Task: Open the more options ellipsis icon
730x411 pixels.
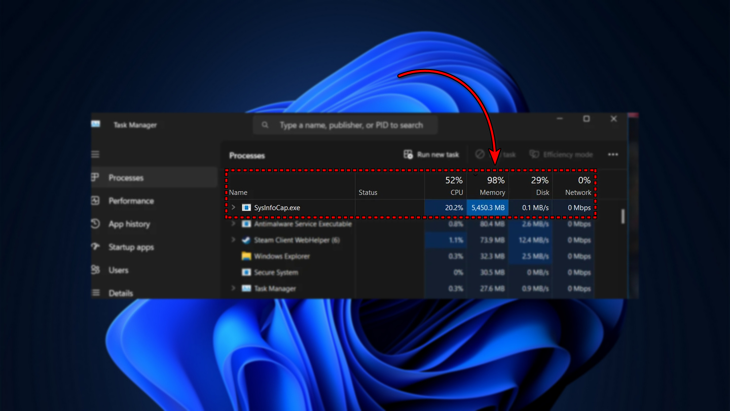Action: click(x=613, y=154)
